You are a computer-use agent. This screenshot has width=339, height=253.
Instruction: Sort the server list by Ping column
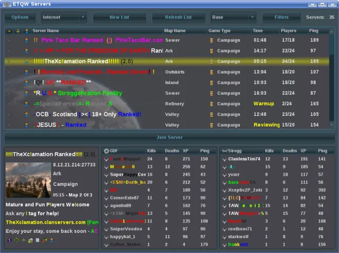coord(315,31)
